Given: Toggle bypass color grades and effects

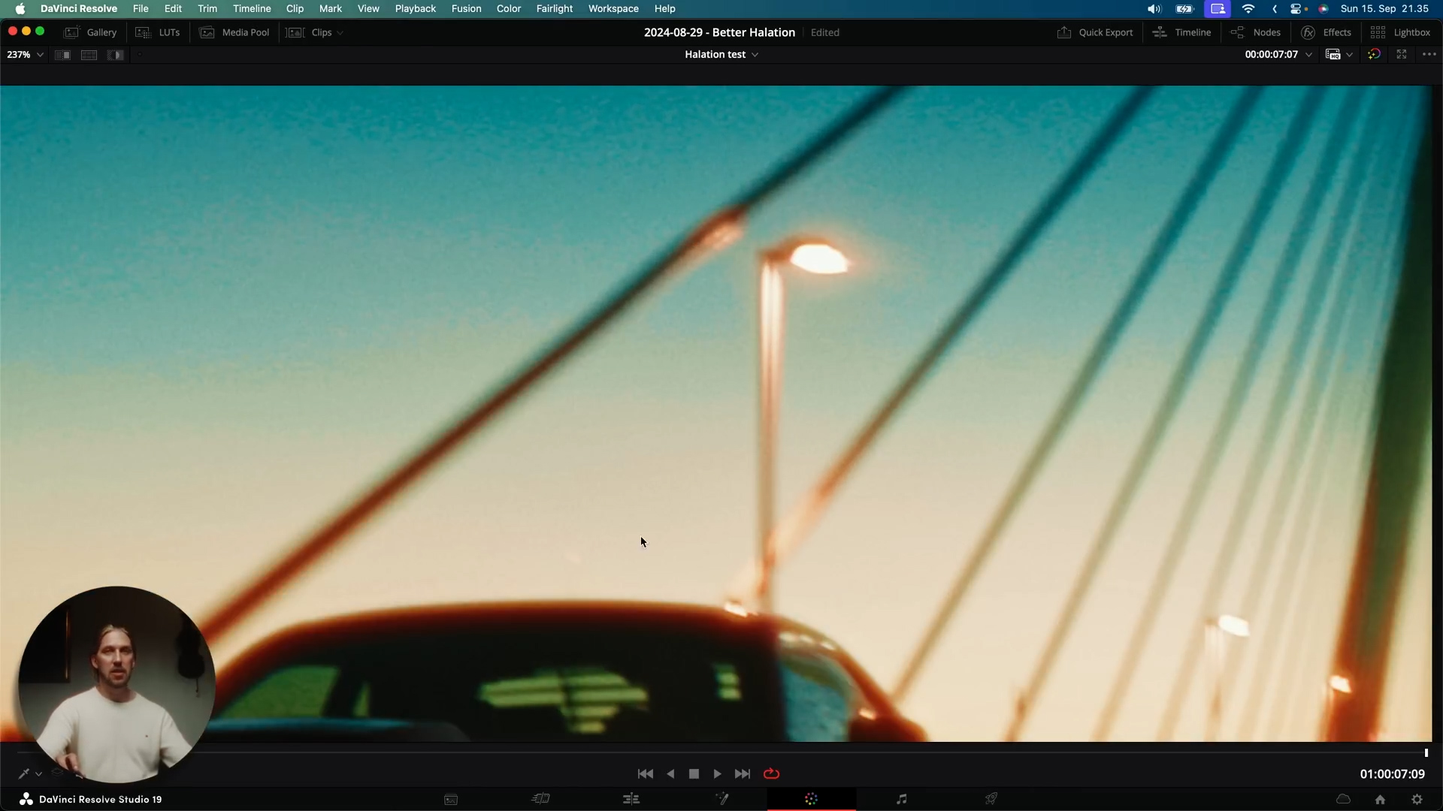Looking at the screenshot, I should (x=1374, y=54).
